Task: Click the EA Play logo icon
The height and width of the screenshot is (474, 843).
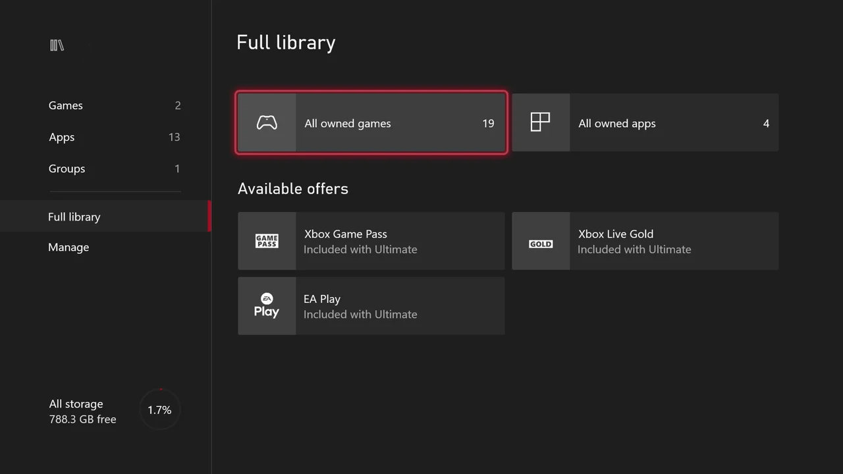Action: coord(267,306)
